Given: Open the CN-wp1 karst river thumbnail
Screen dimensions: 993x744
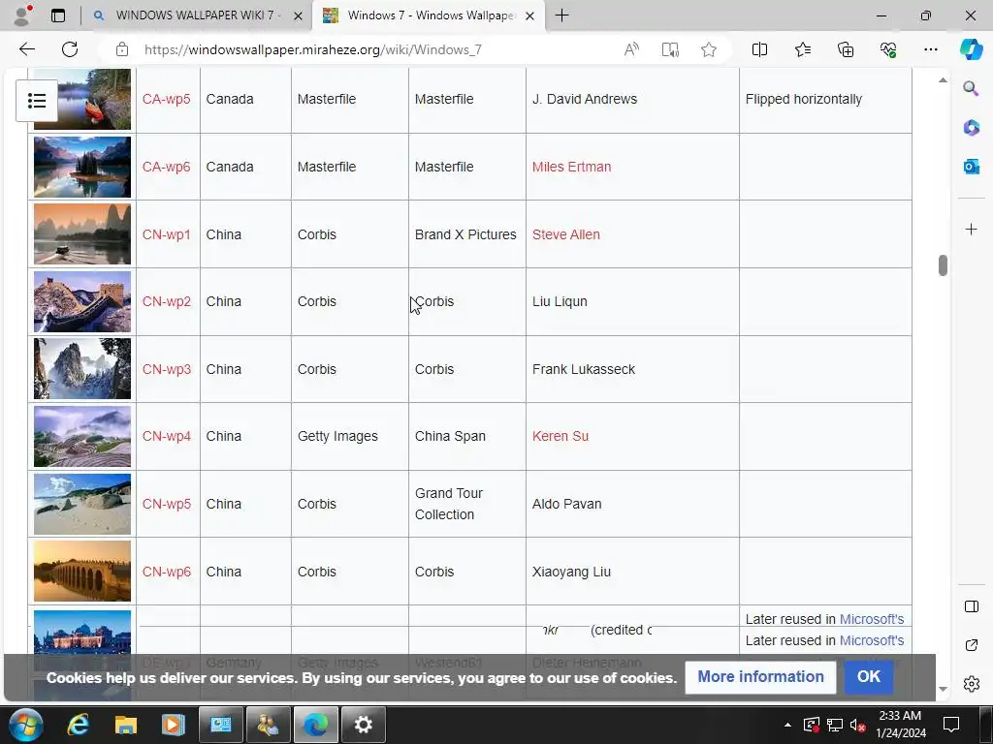Looking at the screenshot, I should click(x=82, y=234).
